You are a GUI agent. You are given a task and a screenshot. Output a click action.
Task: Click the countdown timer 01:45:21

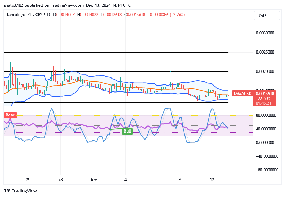tap(263, 103)
